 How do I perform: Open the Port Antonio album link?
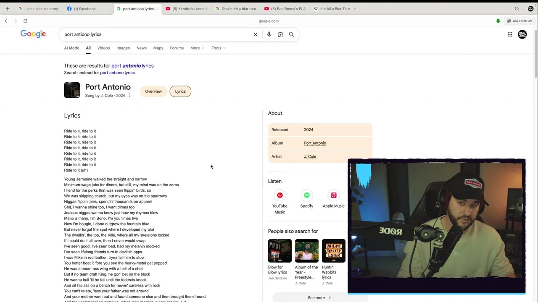pyautogui.click(x=315, y=143)
